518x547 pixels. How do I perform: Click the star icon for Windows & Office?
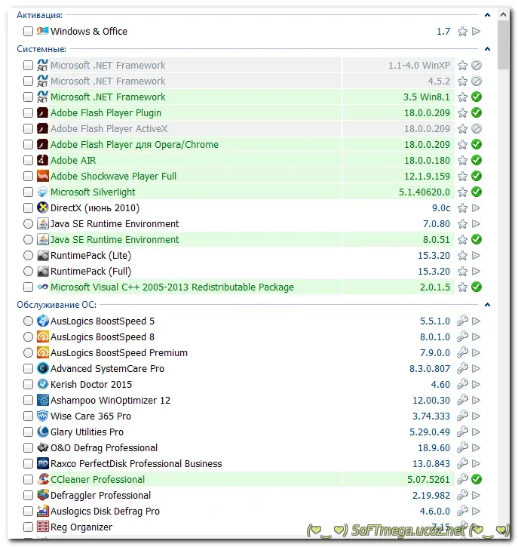463,32
